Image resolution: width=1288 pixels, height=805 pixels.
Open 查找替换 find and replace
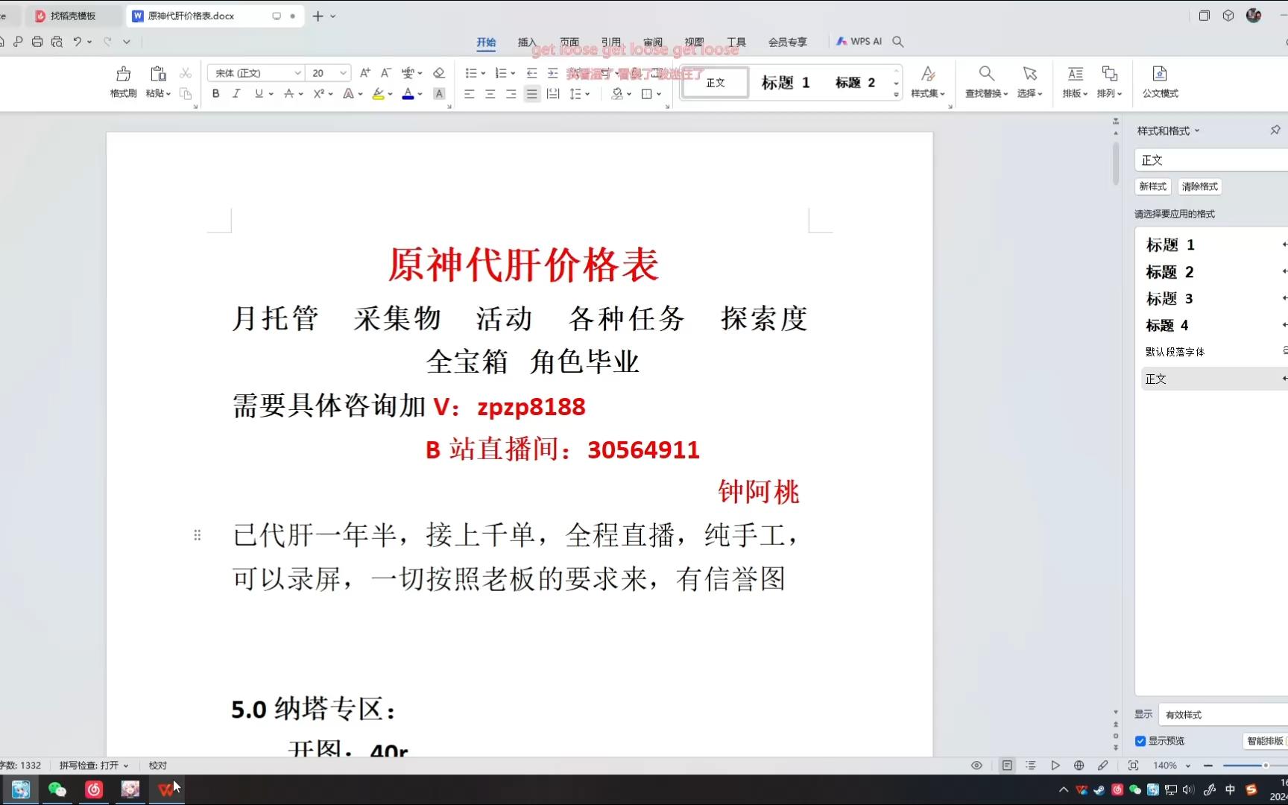click(x=986, y=82)
